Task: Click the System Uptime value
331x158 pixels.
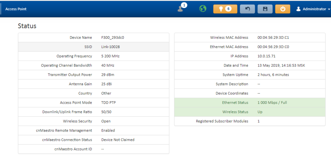Action: [273, 75]
